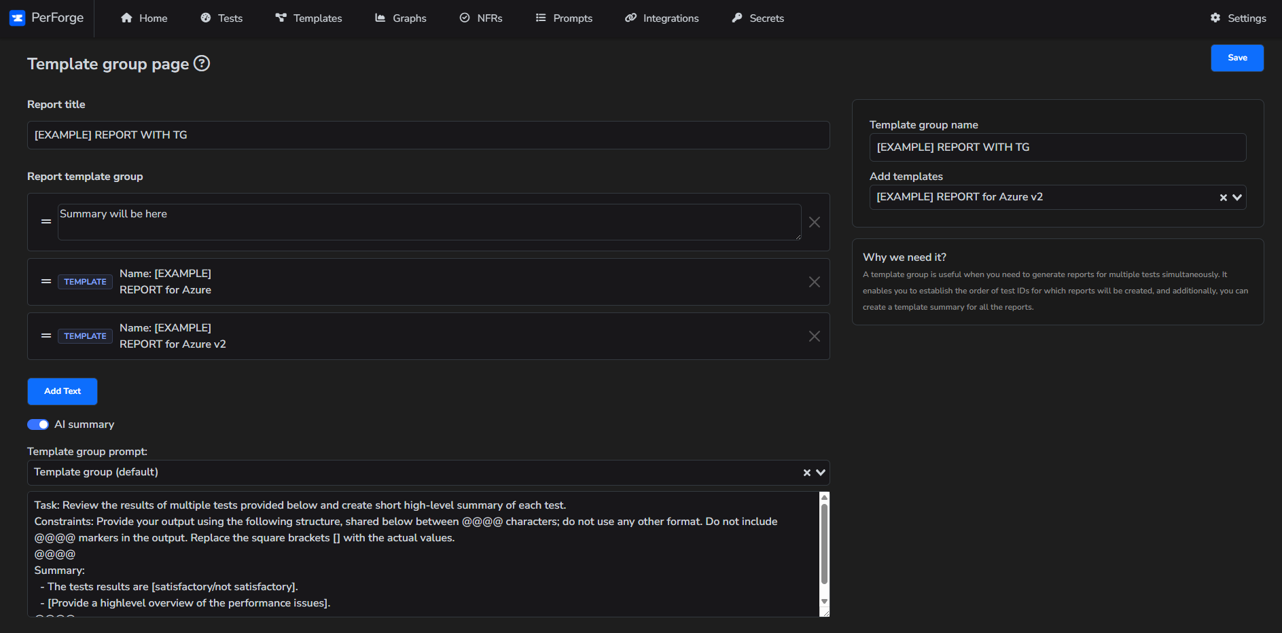Viewport: 1282px width, 633px height.
Task: Select the Report title input field
Action: pos(428,135)
